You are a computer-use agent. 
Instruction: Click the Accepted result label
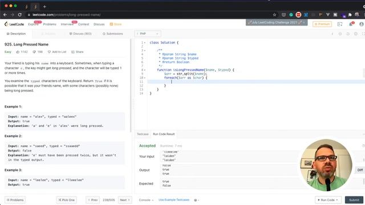147,146
